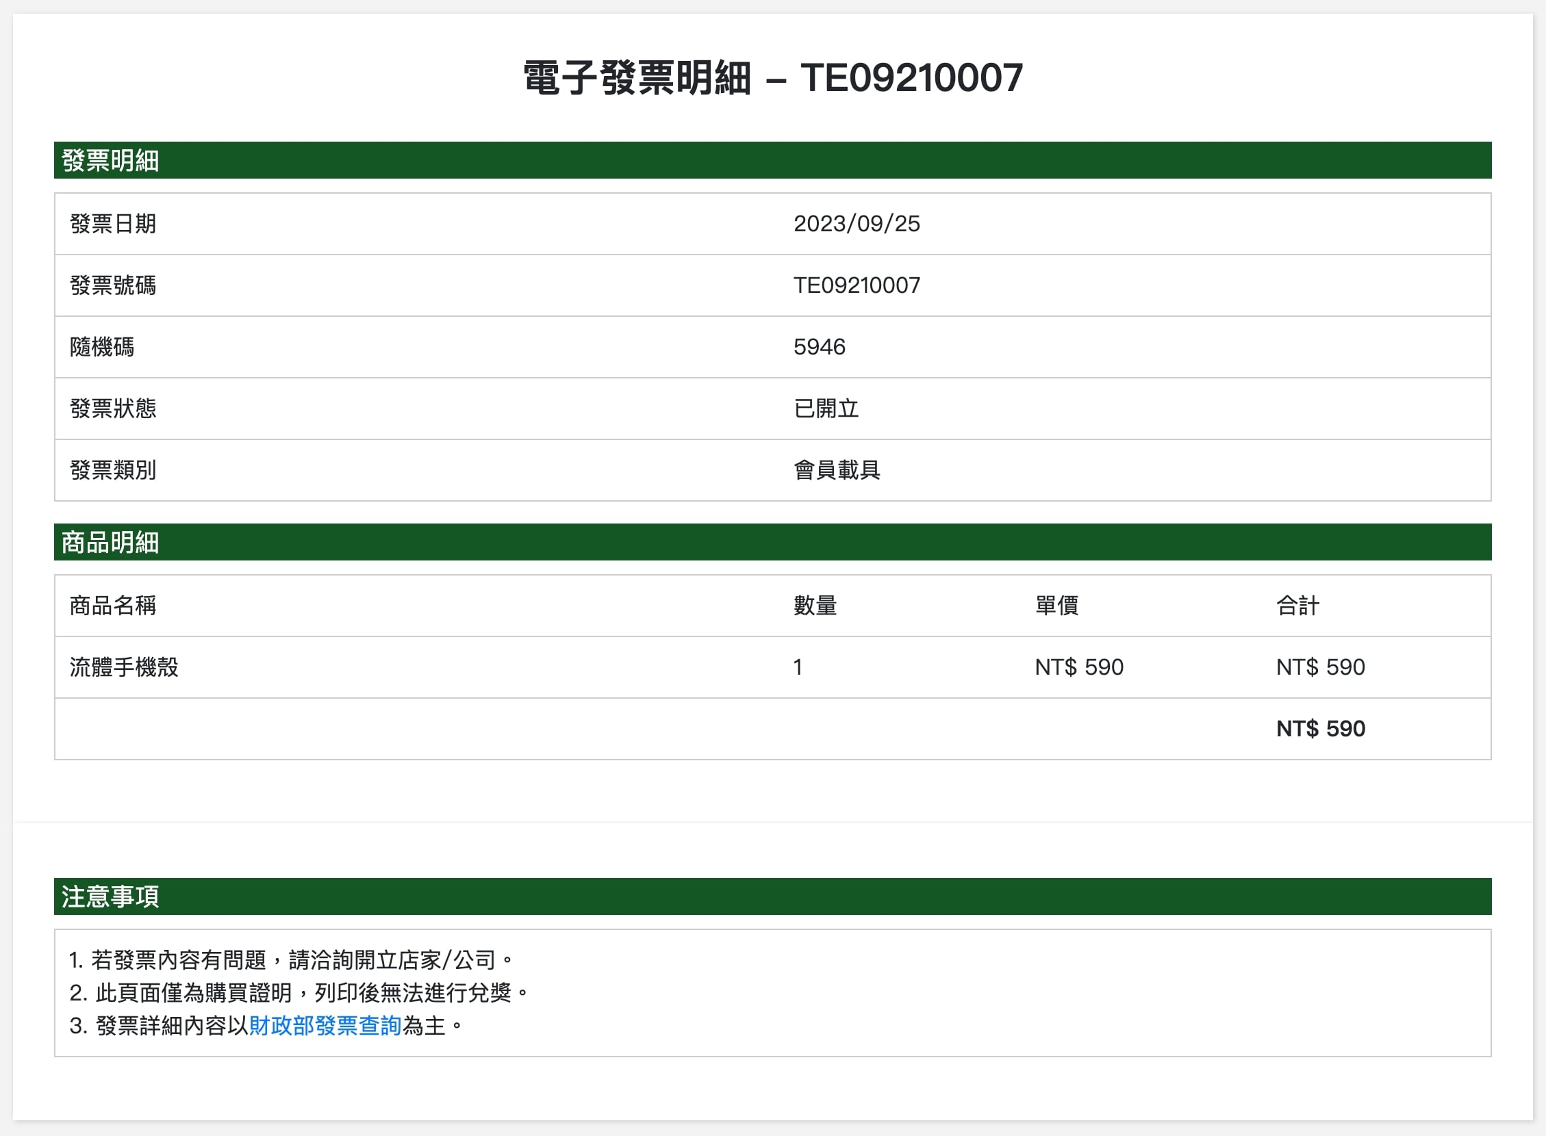Screen dimensions: 1546x1136
Task: Select the date value 2023/09/25
Action: tap(857, 224)
